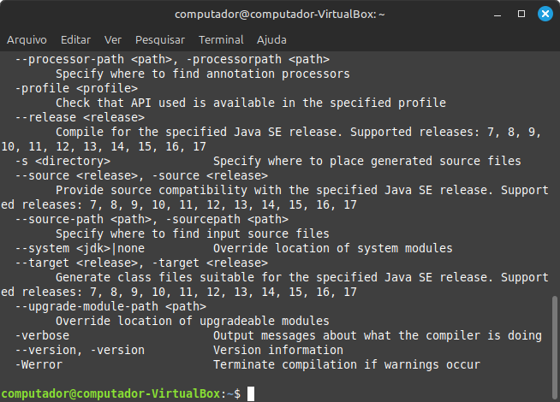560x402 pixels.
Task: Open the Arquivo menu
Action: pos(27,39)
